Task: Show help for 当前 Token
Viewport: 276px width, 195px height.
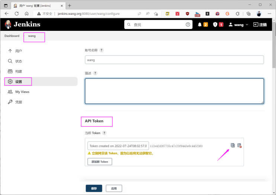Action: click(104, 133)
